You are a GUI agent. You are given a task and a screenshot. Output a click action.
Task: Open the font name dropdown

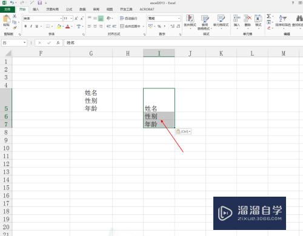[61, 19]
